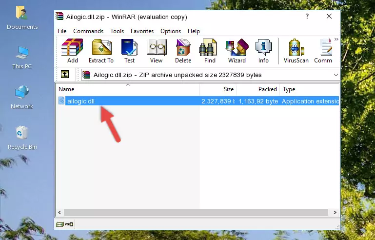
Task: Click the Comment toolbar icon
Action: (x=323, y=51)
